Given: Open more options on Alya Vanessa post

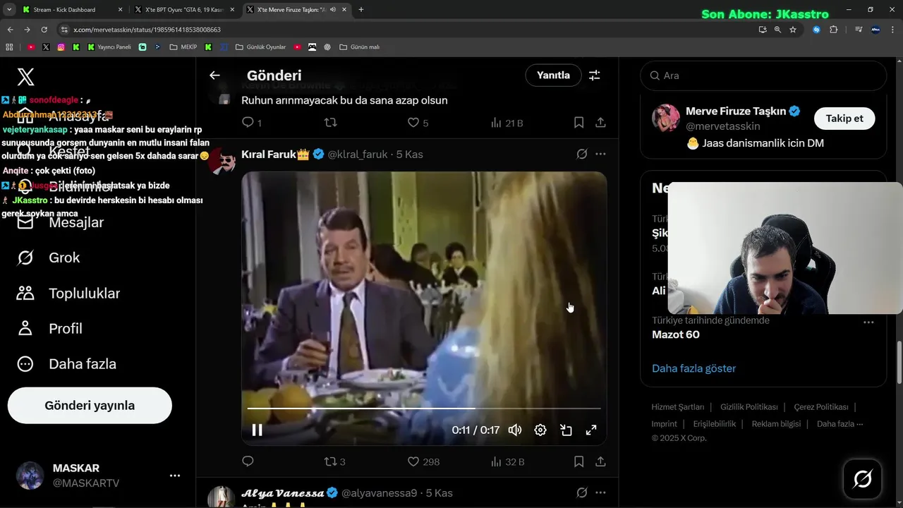Looking at the screenshot, I should pos(600,492).
